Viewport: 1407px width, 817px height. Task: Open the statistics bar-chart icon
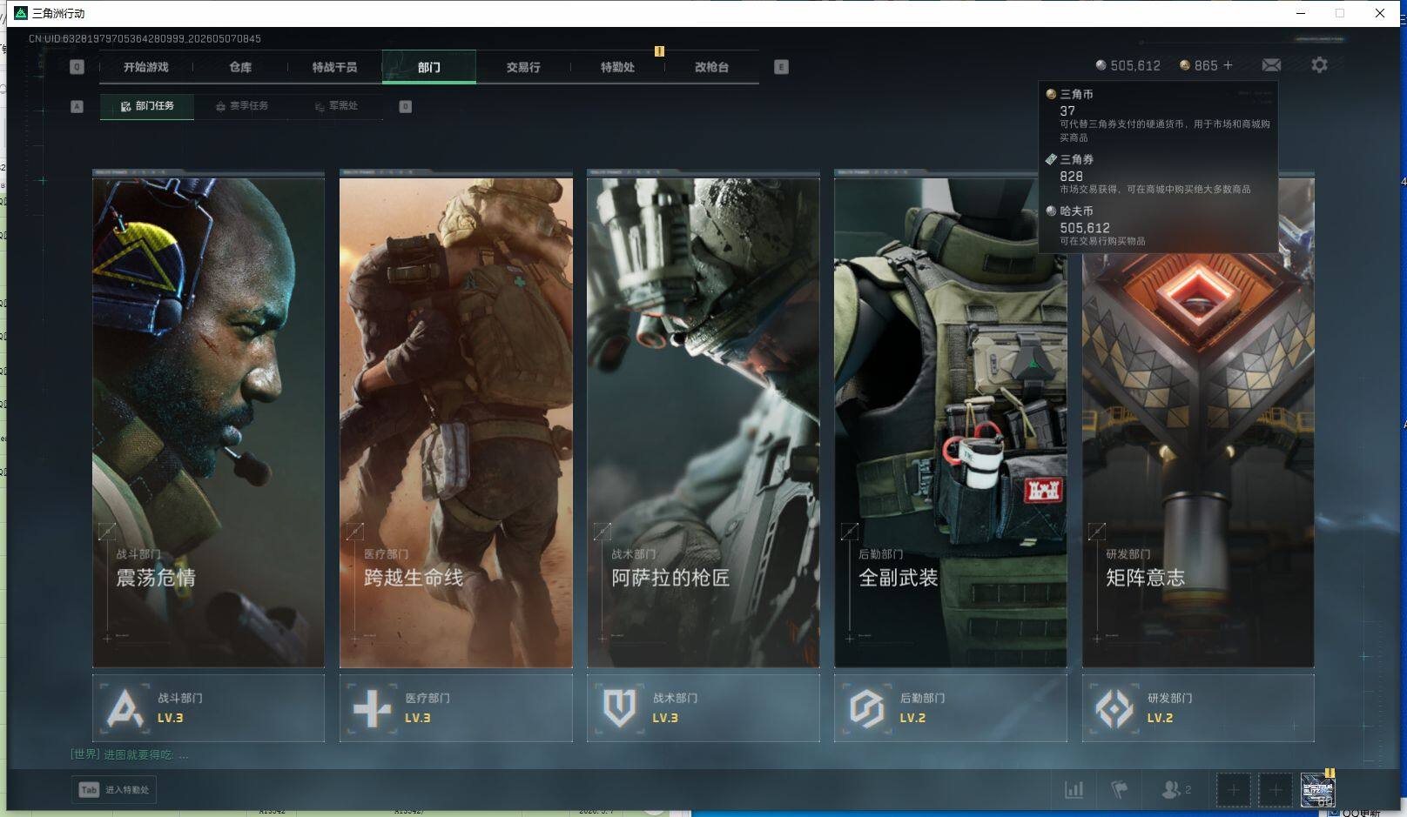pyautogui.click(x=1074, y=790)
